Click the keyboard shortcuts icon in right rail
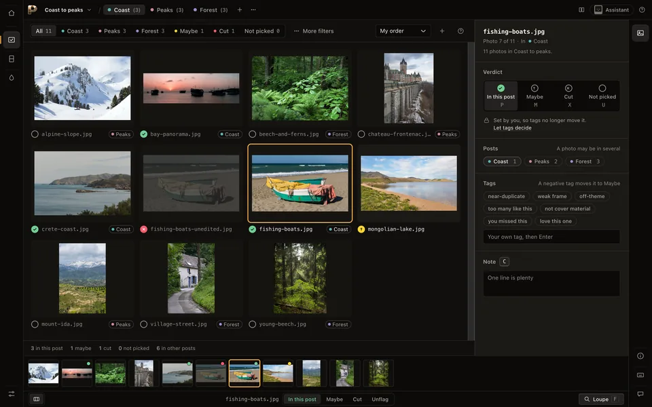The width and height of the screenshot is (652, 407). (x=640, y=375)
